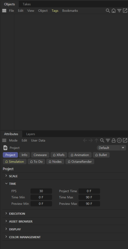The width and height of the screenshot is (128, 249).
Task: Open the Attributes panel hamburger menu
Action: 4,140
